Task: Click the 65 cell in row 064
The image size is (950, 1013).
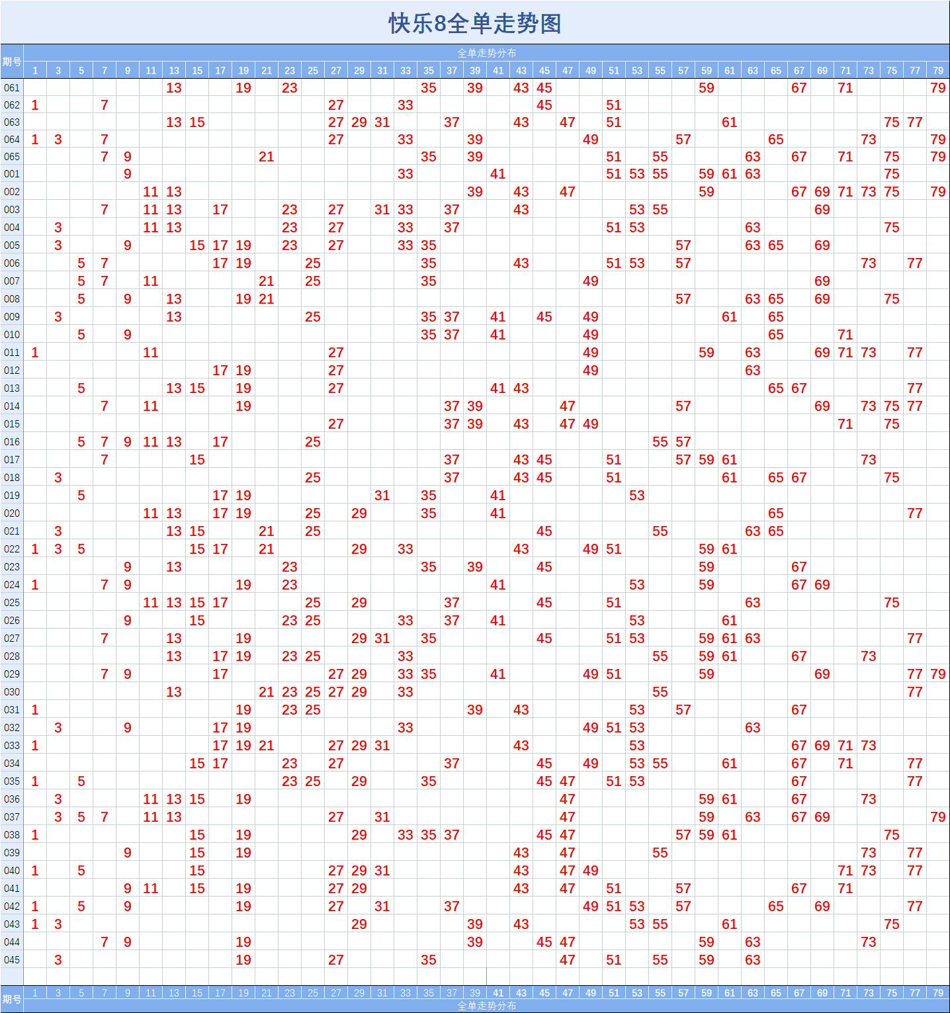Action: tap(776, 140)
